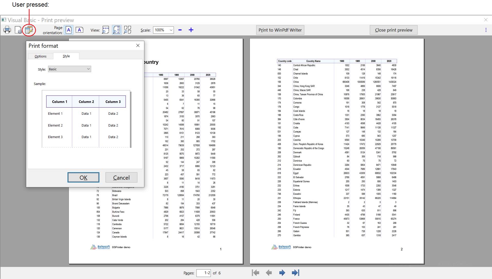Image resolution: width=492 pixels, height=279 pixels.
Task: Click "Dominican Republic" on page 2
Action: pyautogui.click(x=302, y=165)
